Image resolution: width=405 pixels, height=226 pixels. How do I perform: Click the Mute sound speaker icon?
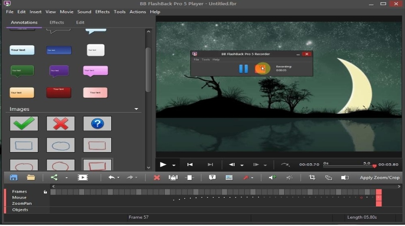(289, 177)
